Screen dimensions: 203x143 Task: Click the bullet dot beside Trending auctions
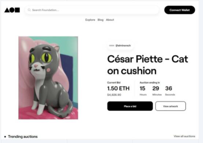pyautogui.click(x=5, y=137)
